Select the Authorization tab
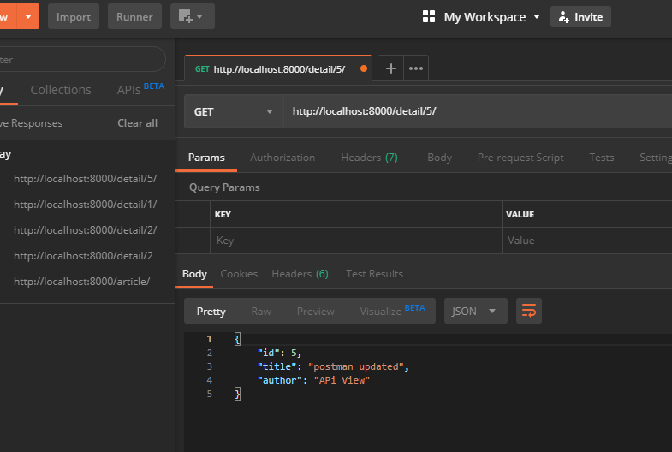 282,158
